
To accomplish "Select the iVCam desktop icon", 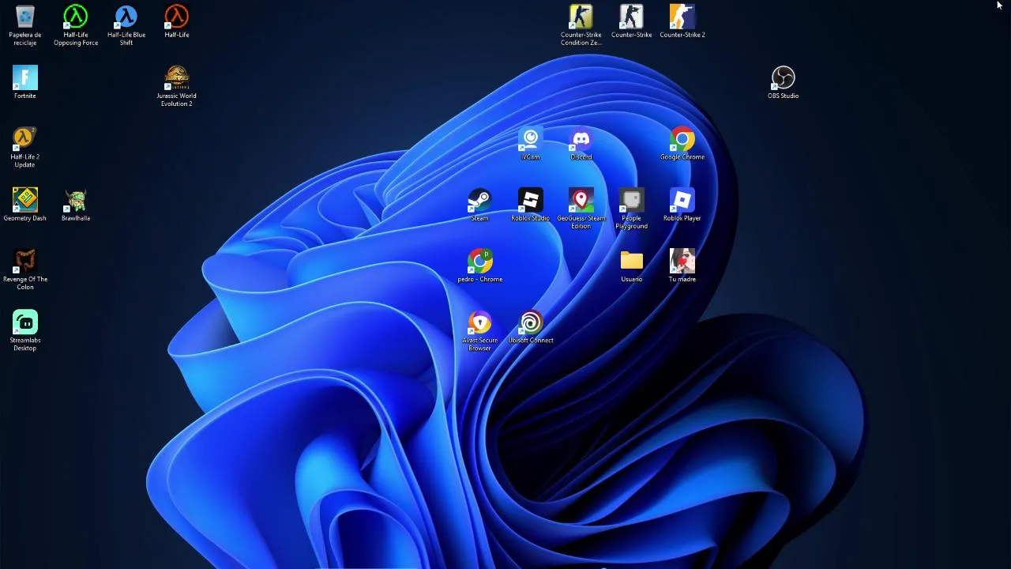I will (531, 138).
